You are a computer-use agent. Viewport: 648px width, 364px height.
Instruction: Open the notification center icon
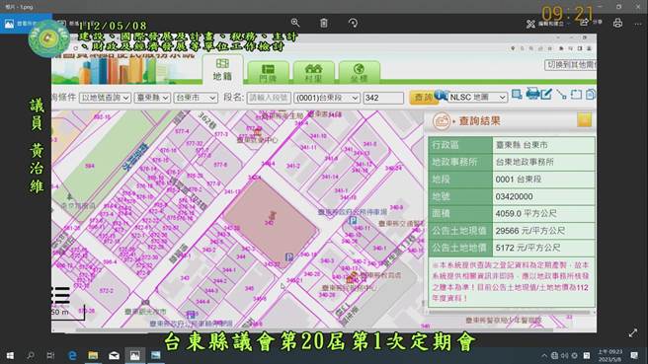click(634, 355)
